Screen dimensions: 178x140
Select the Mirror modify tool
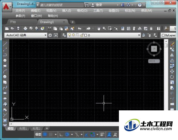click(172, 55)
